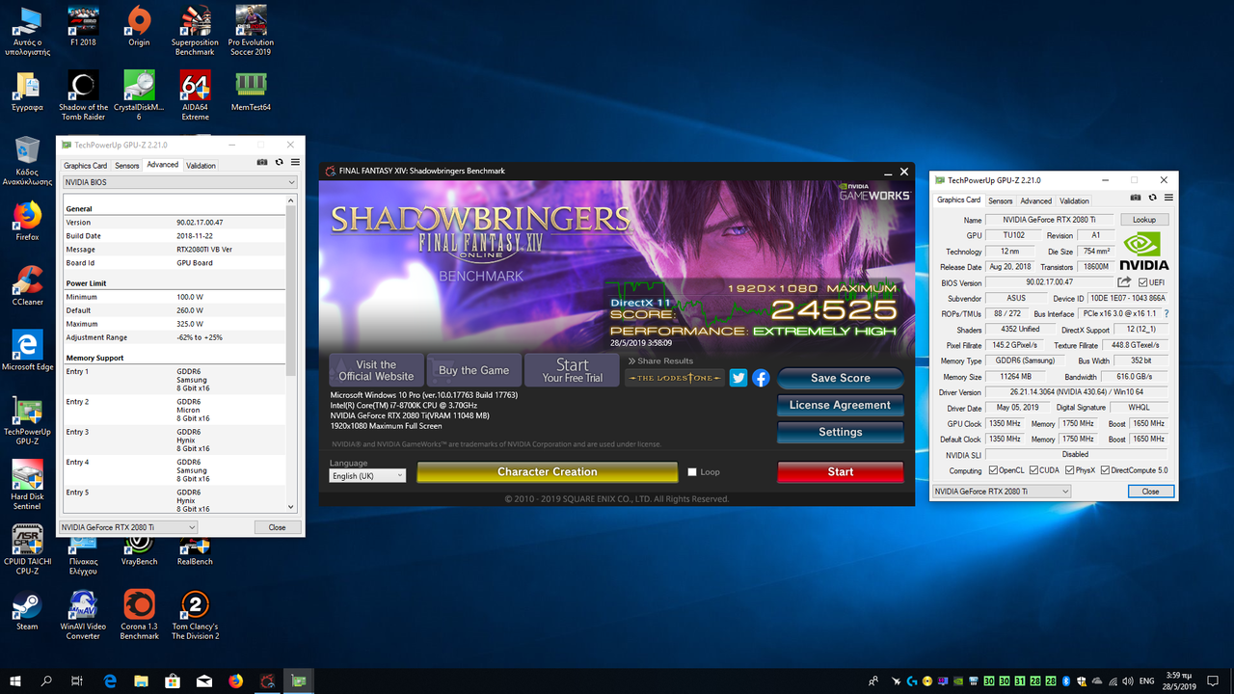Select the Corona 1.3 Benchmark icon
Screen dimensions: 1234x694
(x=139, y=615)
